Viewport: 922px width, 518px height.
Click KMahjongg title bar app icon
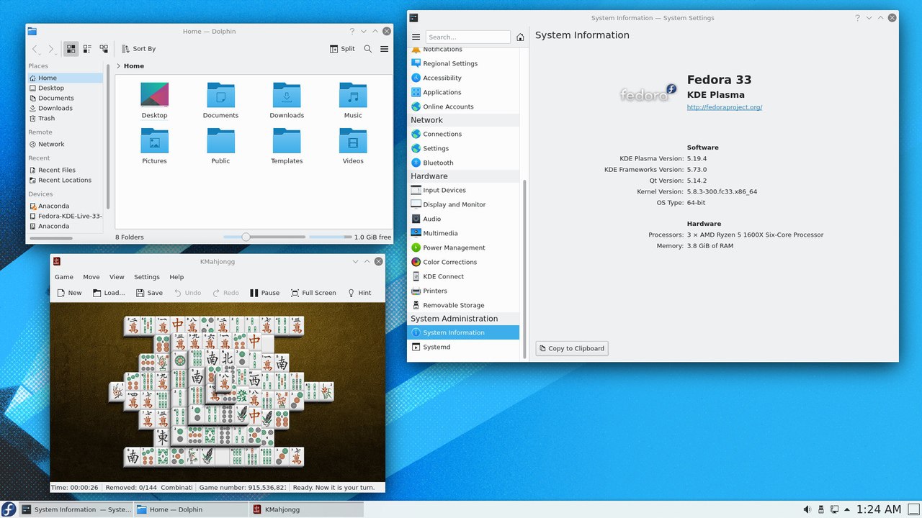[57, 262]
